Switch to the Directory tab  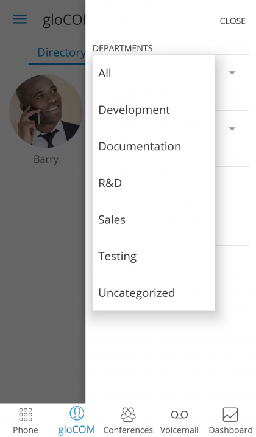point(61,52)
